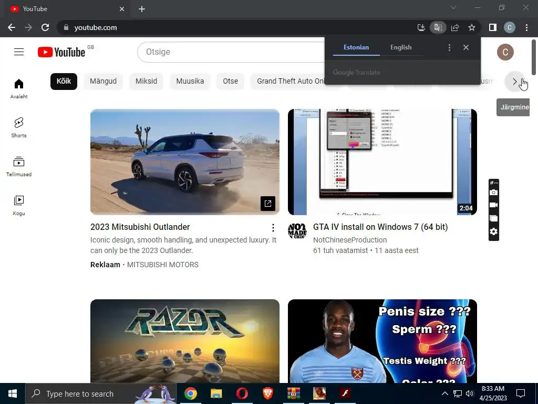Open NotChineseProduction channel name link

click(x=350, y=240)
